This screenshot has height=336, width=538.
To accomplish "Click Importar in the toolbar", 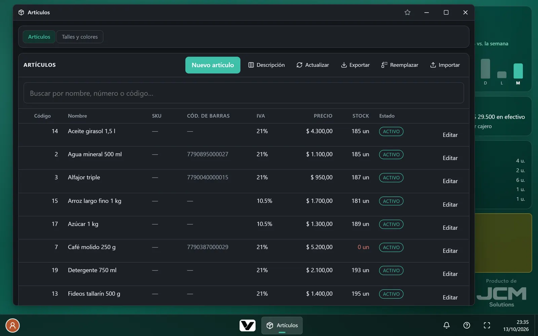I will (x=445, y=65).
